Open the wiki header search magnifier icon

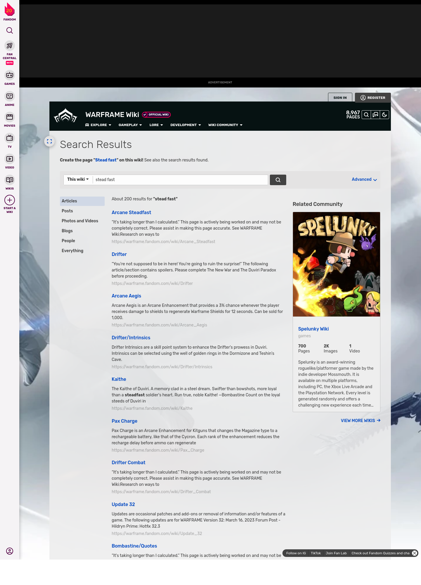(x=366, y=115)
